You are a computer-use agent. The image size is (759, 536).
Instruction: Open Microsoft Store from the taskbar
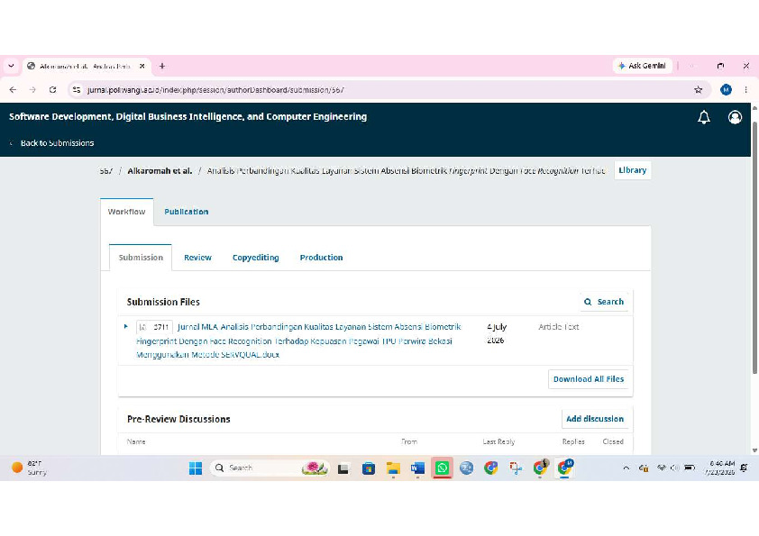click(369, 468)
